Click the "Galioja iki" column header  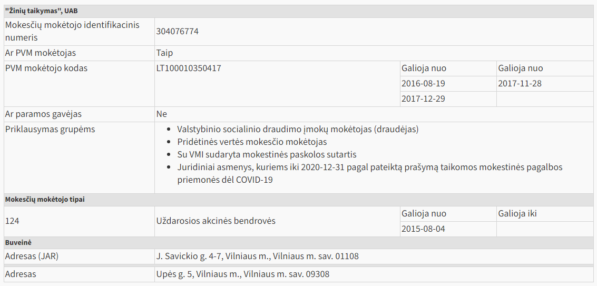(517, 214)
